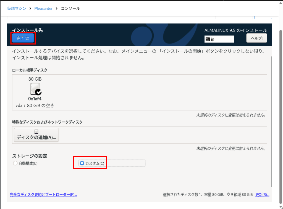The height and width of the screenshot is (209, 283).
Task: Click the コンソール breadcrumb item
Action: tap(70, 8)
